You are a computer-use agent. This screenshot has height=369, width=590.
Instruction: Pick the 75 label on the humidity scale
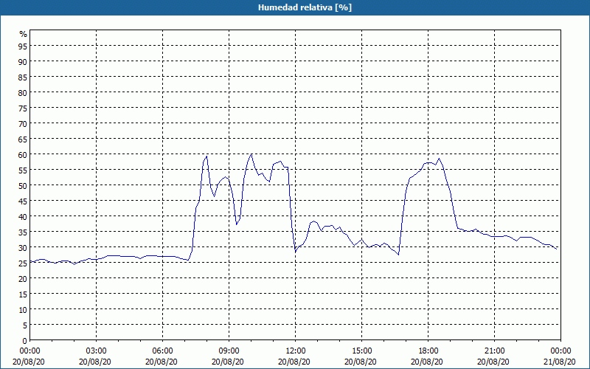click(23, 108)
